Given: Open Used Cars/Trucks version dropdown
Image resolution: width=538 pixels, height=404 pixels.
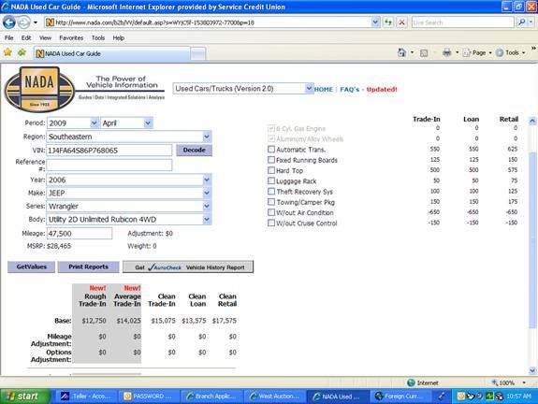Looking at the screenshot, I should coord(309,89).
